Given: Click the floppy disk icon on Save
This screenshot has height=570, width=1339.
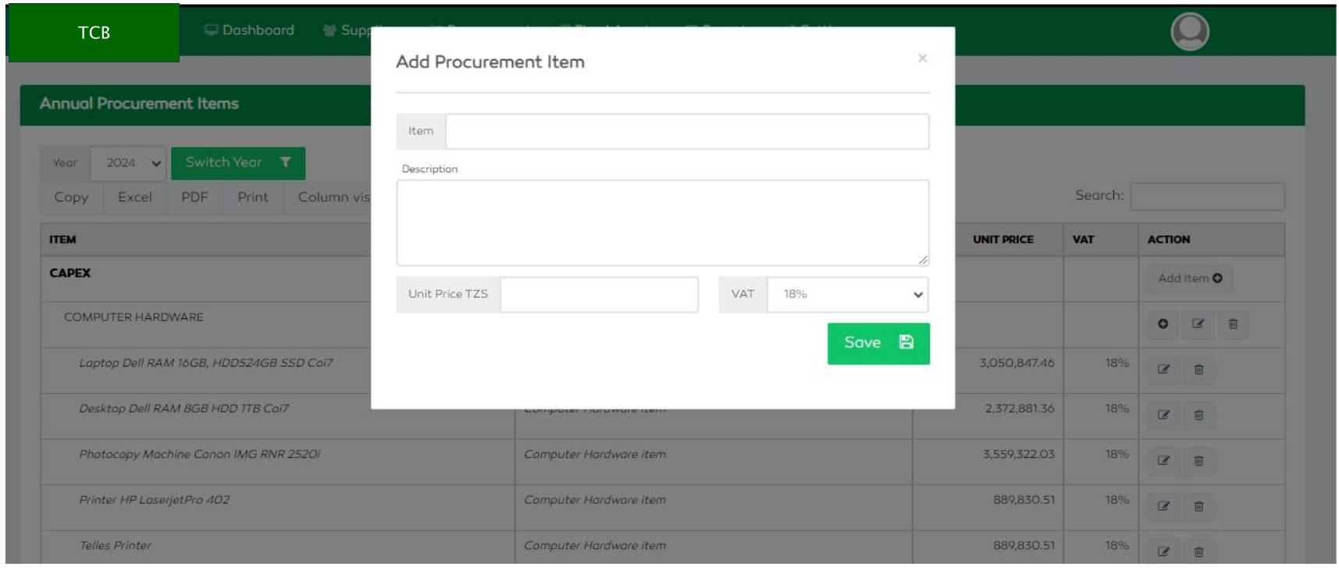Looking at the screenshot, I should coord(906,342).
